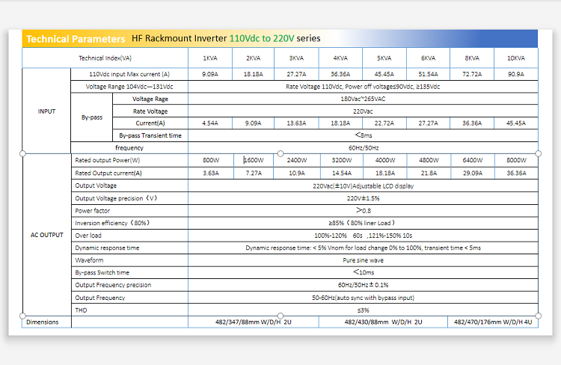Click the 13.63A by-pass current cell
Image resolution: width=561 pixels, height=365 pixels.
(x=296, y=123)
